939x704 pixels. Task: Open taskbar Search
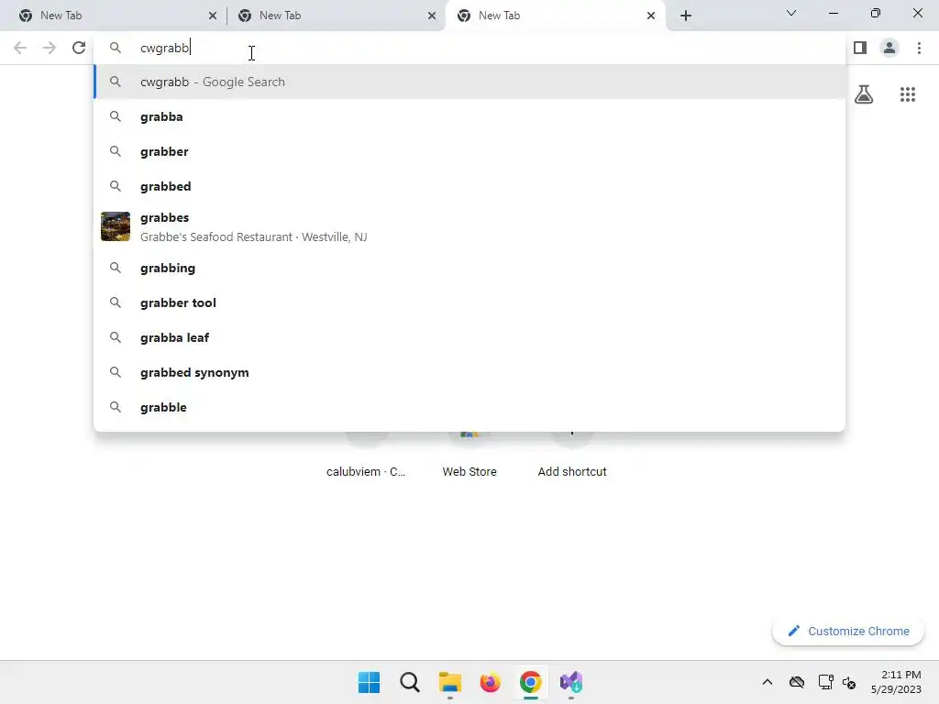coord(410,682)
